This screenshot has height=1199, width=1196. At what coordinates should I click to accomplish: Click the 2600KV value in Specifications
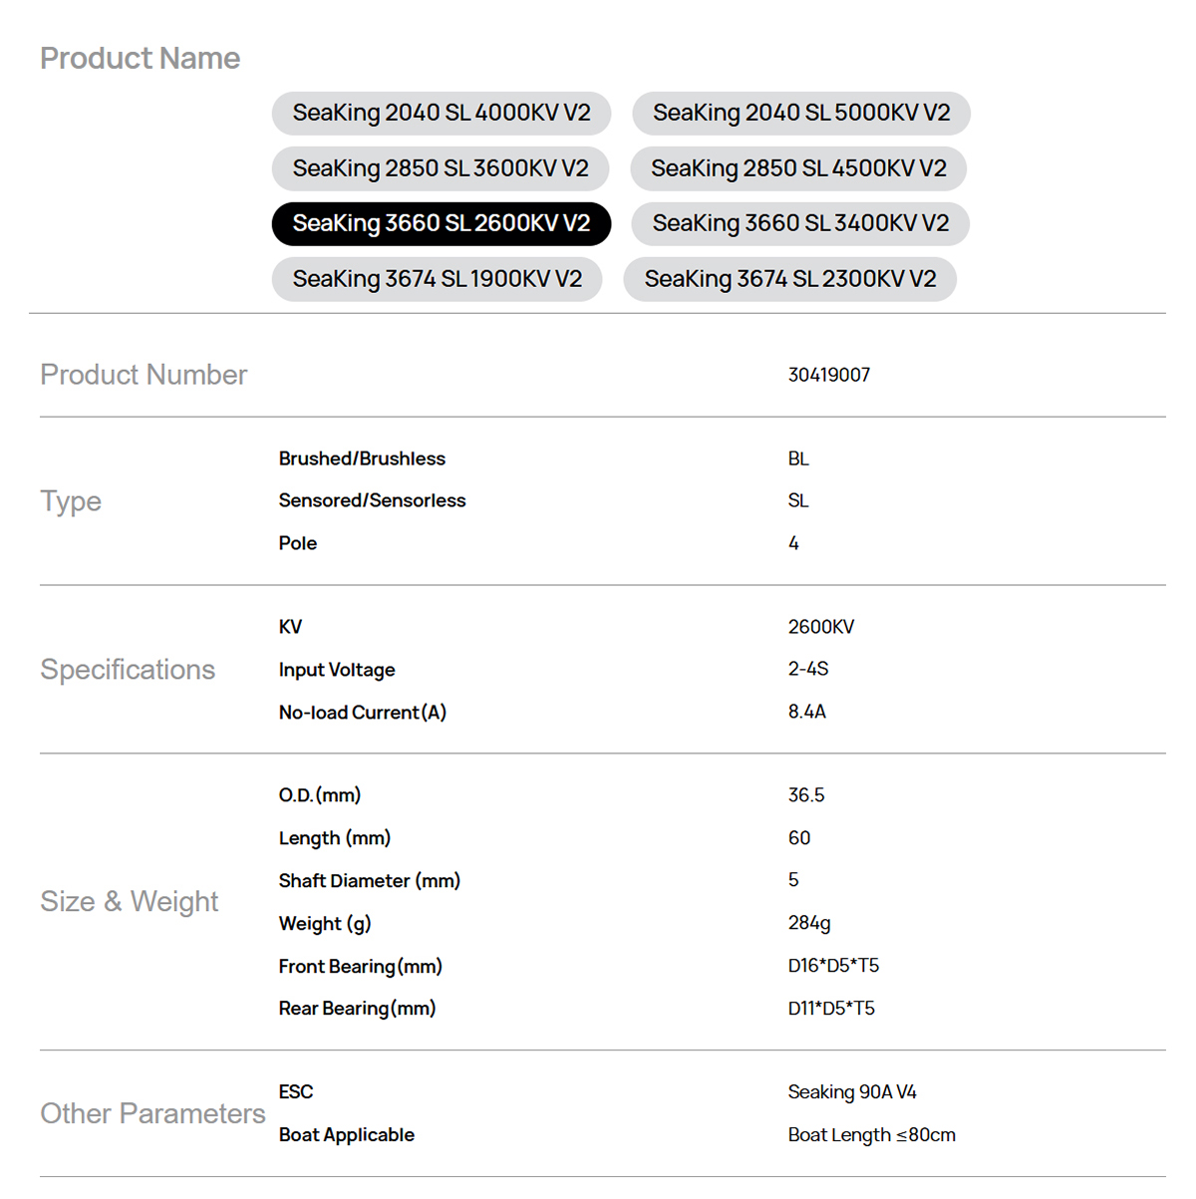point(820,627)
